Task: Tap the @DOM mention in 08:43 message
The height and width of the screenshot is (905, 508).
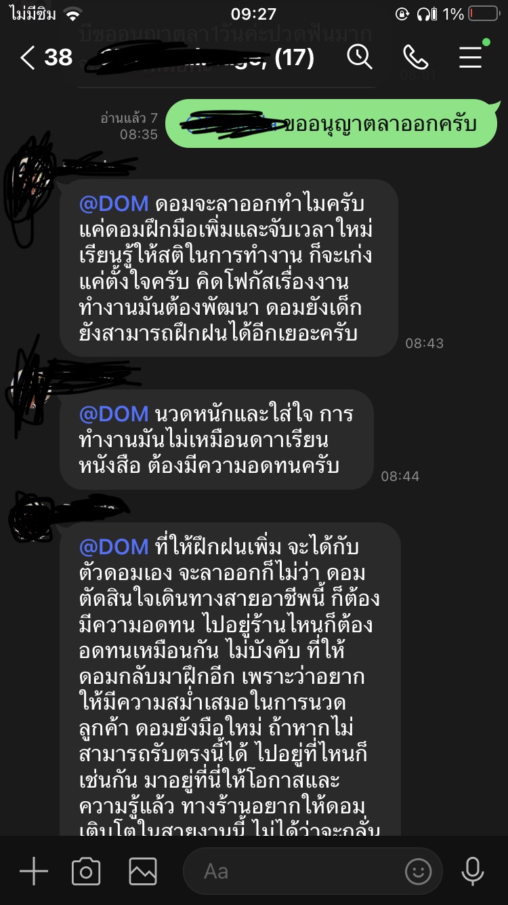Action: pyautogui.click(x=114, y=204)
